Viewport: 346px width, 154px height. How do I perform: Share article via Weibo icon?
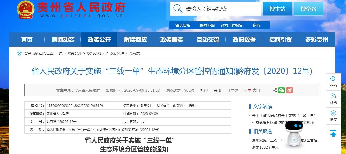[289, 90]
